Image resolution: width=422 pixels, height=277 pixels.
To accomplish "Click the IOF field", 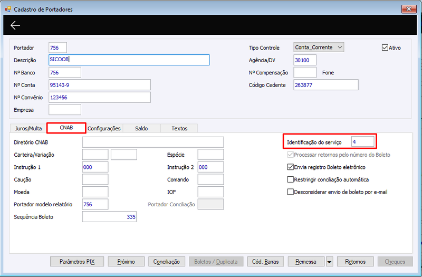I will click(x=210, y=192).
